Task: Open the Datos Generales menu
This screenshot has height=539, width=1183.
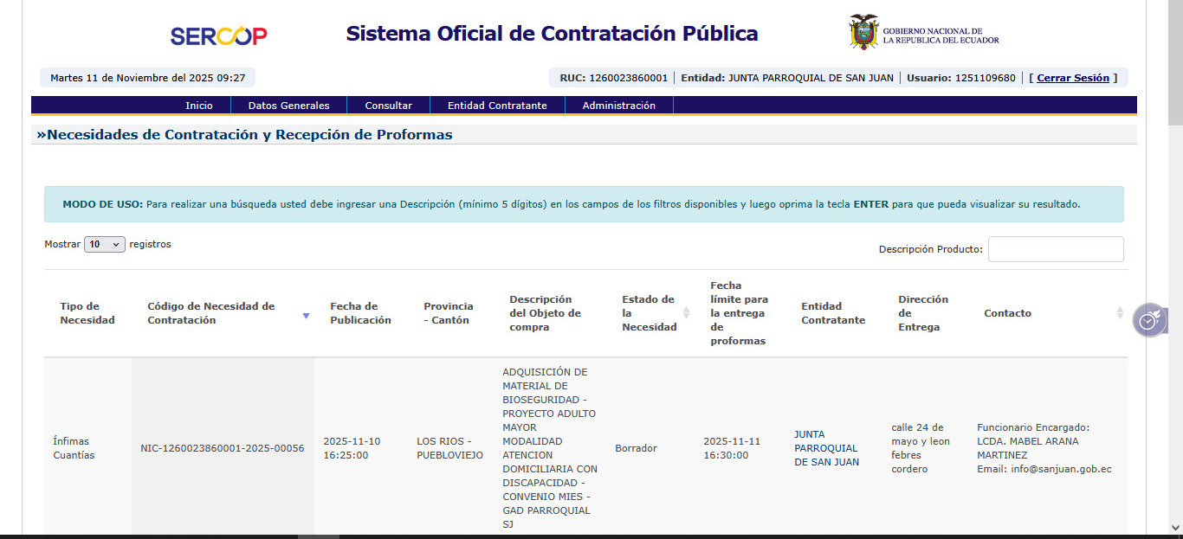Action: [x=288, y=106]
